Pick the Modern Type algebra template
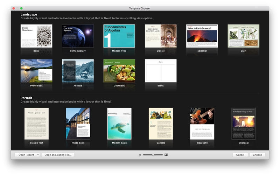The image size is (280, 175). click(x=119, y=36)
